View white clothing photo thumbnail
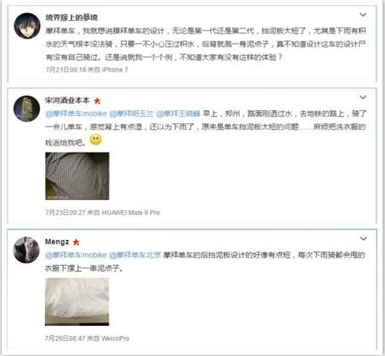This screenshot has width=385, height=356. click(x=77, y=302)
